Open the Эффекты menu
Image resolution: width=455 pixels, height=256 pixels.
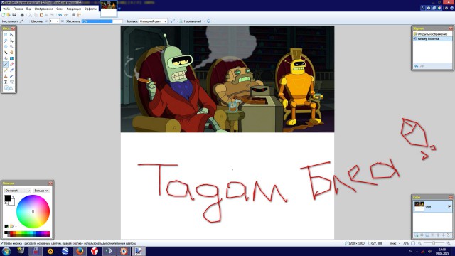90,9
